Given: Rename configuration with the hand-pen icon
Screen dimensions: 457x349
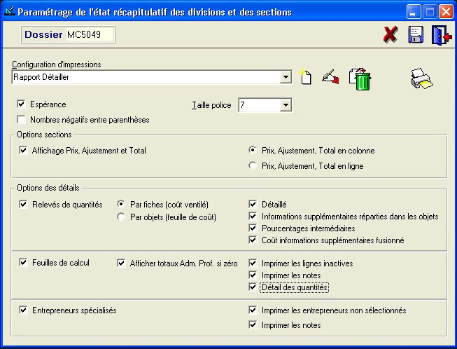Looking at the screenshot, I should (330, 78).
